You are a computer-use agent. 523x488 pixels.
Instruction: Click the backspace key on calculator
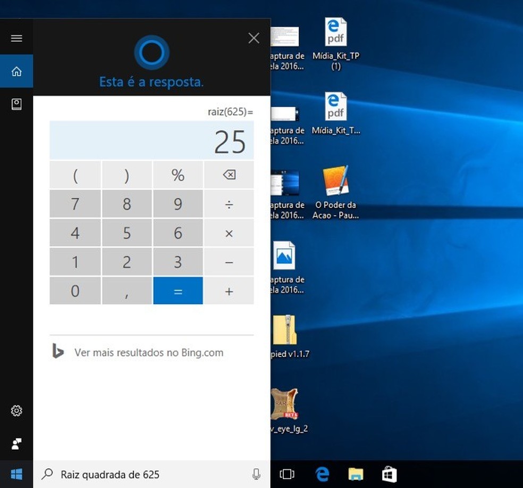(x=229, y=175)
